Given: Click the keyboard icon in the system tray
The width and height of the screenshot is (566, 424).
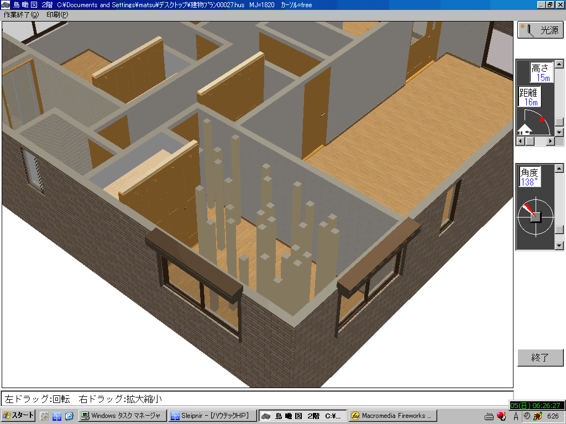Looking at the screenshot, I should click(489, 416).
